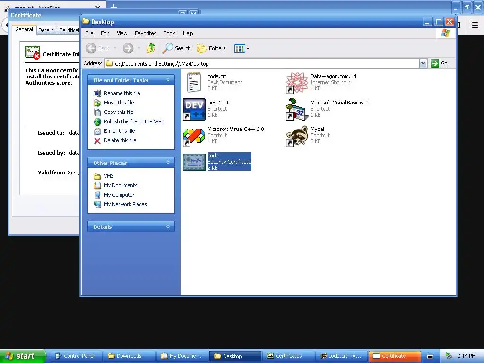Switch to Certificates taskbar item
The height and width of the screenshot is (363, 484).
coord(288,356)
